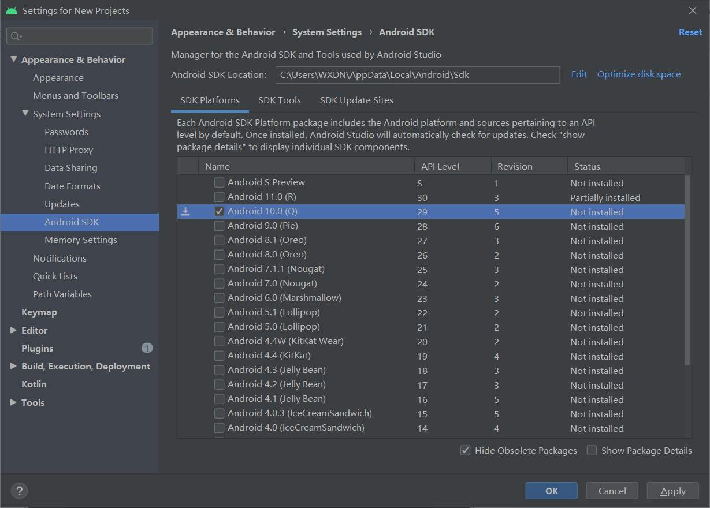The width and height of the screenshot is (710, 508).
Task: Click the help question mark icon
Action: click(19, 490)
